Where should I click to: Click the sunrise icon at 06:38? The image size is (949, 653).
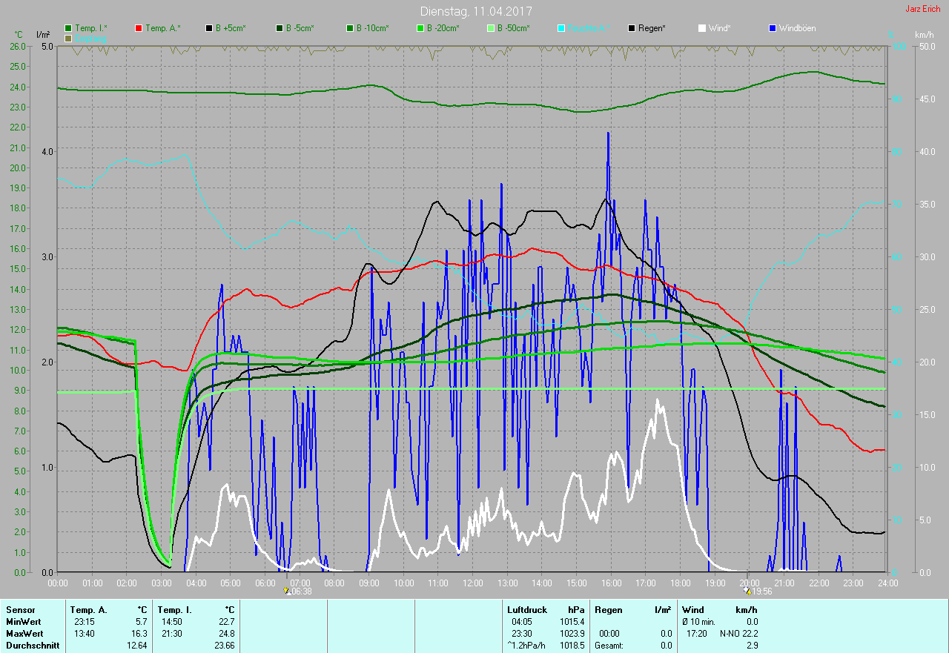pos(287,591)
